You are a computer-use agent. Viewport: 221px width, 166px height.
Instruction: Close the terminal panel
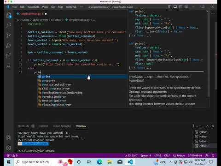point(213,126)
